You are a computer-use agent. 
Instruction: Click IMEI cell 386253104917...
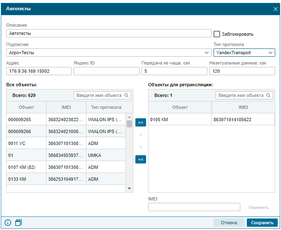click(66, 179)
